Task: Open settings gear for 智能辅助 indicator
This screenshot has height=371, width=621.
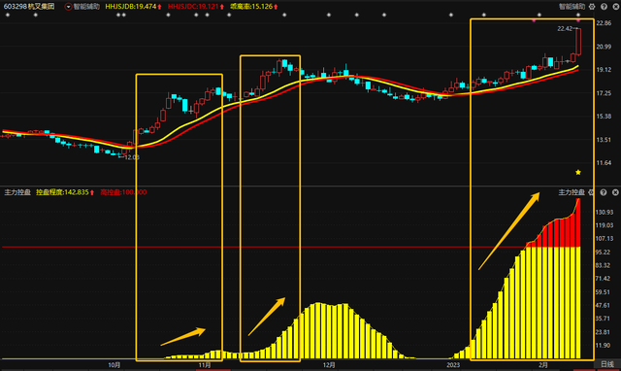Action: tap(592, 7)
